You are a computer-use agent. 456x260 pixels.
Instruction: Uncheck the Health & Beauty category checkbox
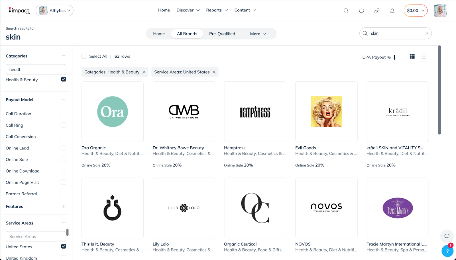(x=64, y=79)
